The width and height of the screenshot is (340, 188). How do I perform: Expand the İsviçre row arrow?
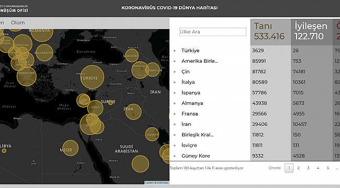click(x=175, y=146)
